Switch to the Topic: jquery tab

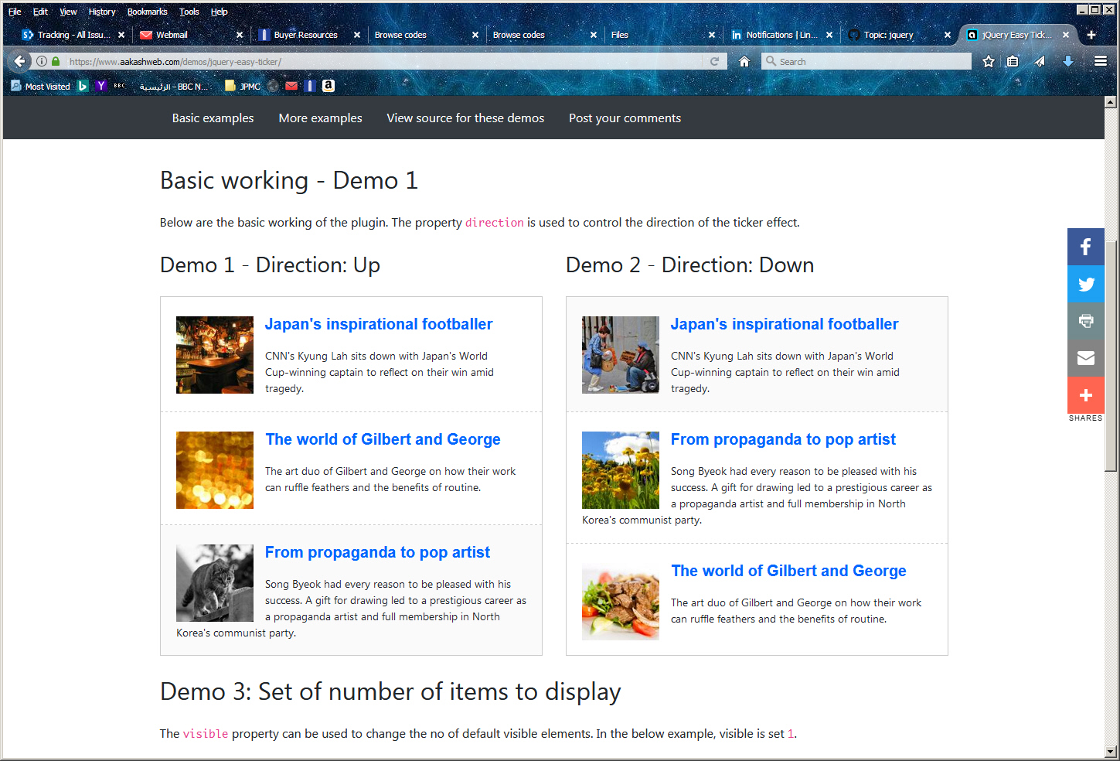pos(888,35)
